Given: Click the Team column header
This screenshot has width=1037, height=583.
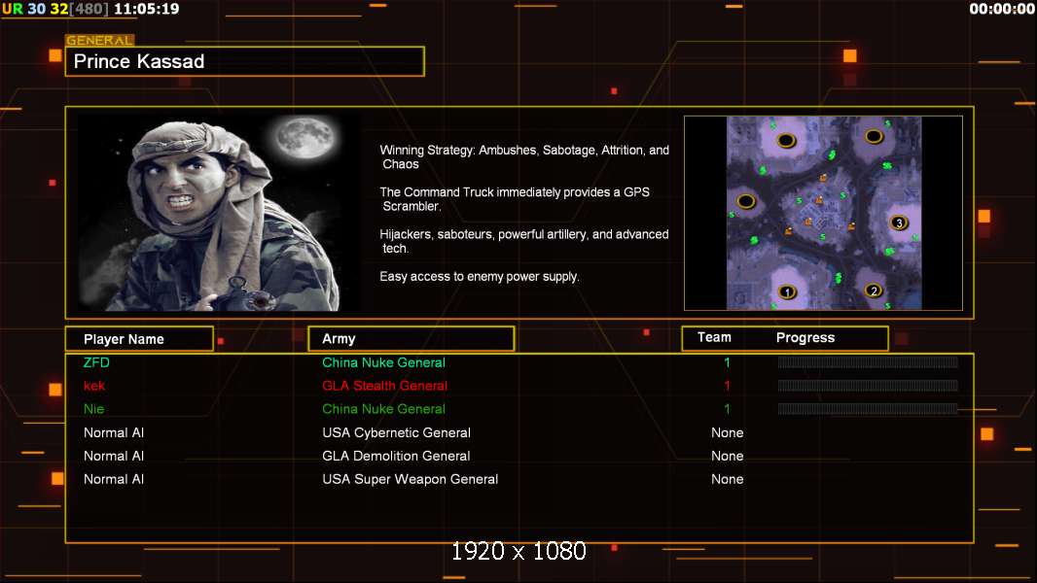Looking at the screenshot, I should pyautogui.click(x=714, y=337).
